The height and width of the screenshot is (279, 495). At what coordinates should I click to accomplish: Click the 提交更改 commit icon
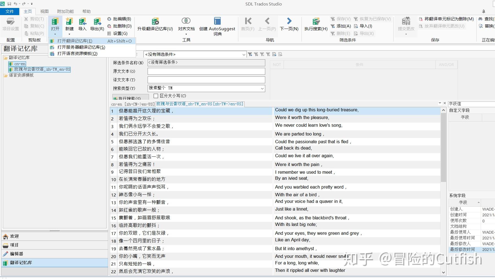[x=406, y=24]
